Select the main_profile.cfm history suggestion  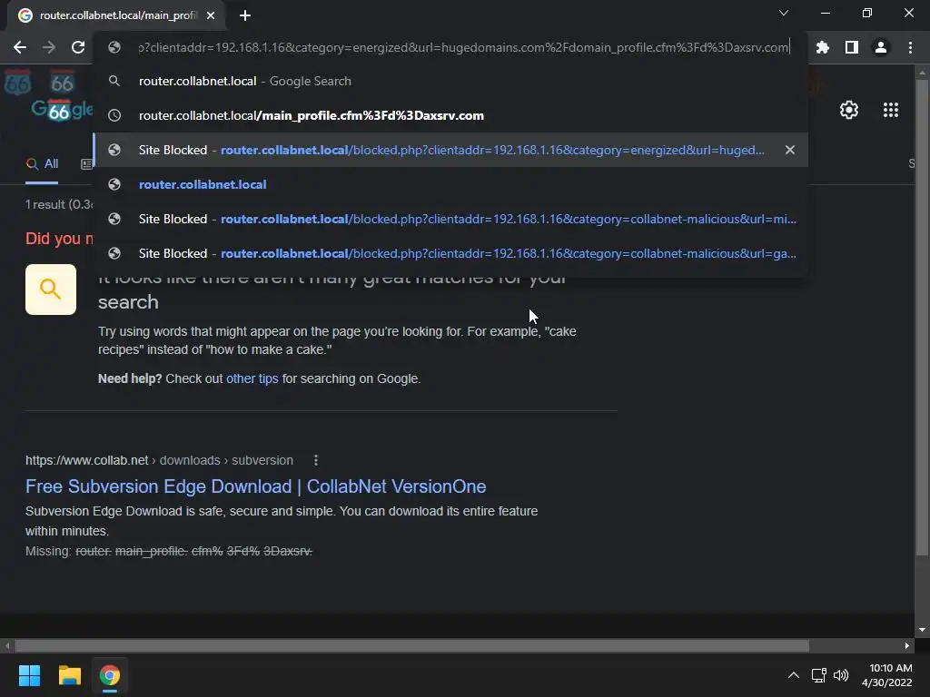(x=450, y=115)
